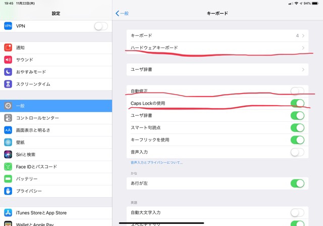This screenshot has width=323, height=226.
Task: Tap the 一般 gear icon
Action: (x=8, y=106)
